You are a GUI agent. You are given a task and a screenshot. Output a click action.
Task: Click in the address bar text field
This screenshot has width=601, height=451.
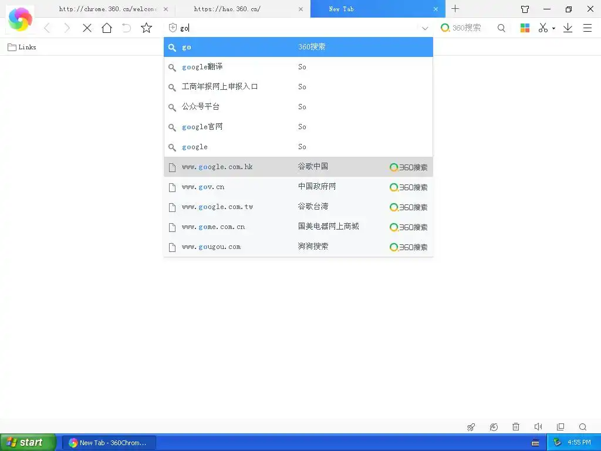tap(299, 28)
